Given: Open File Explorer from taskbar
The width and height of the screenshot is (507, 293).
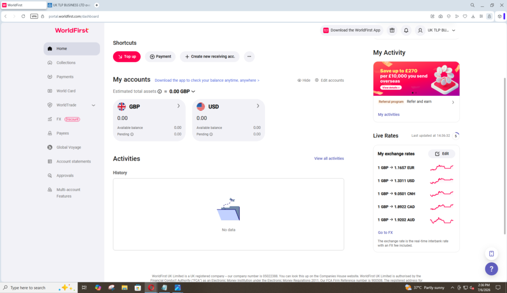Looking at the screenshot, I should click(x=124, y=288).
